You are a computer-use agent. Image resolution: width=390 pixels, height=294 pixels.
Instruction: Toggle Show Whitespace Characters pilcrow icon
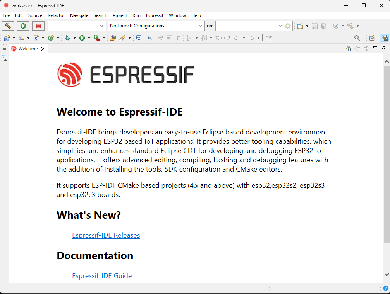coord(178,38)
